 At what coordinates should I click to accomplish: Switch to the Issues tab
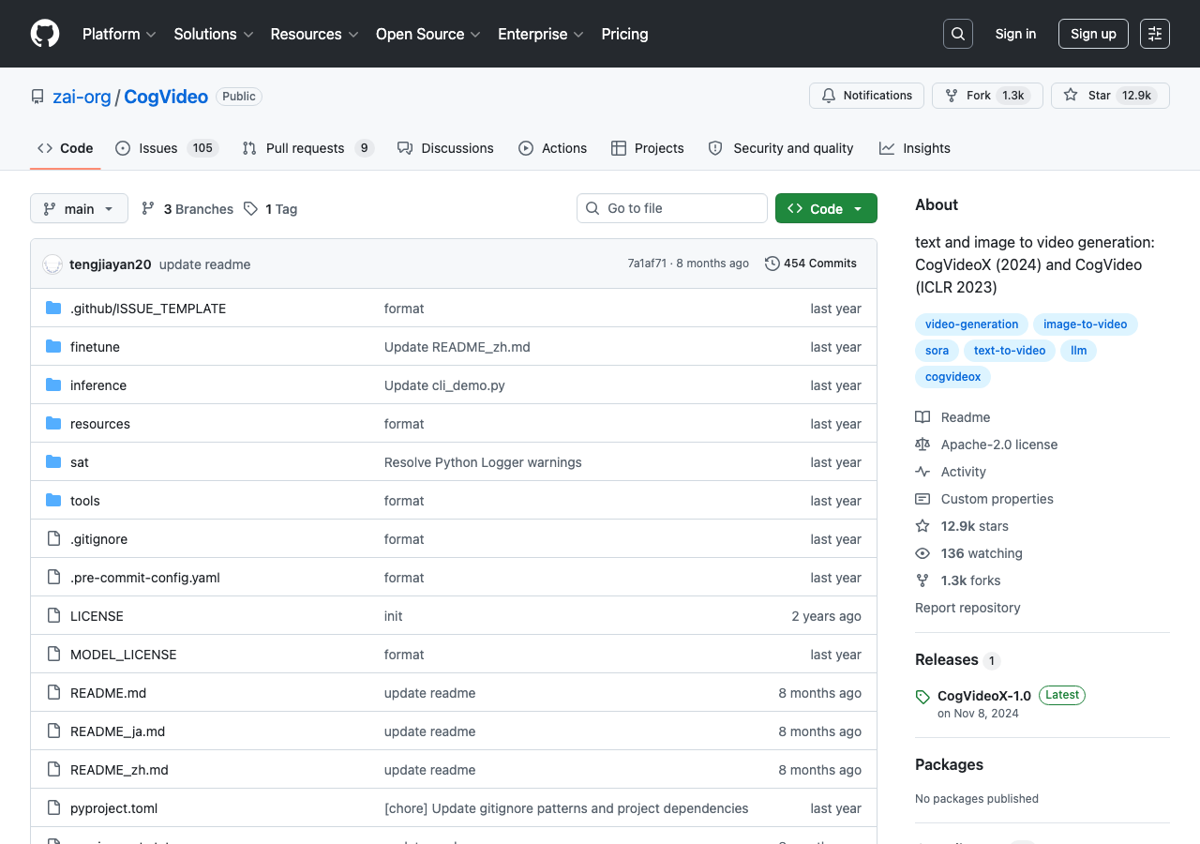pos(167,148)
